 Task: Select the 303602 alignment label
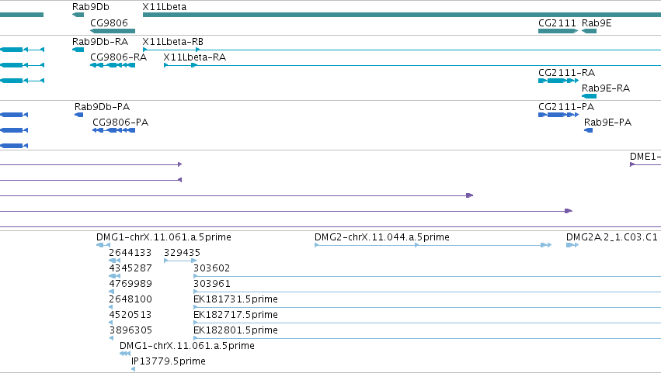click(211, 268)
